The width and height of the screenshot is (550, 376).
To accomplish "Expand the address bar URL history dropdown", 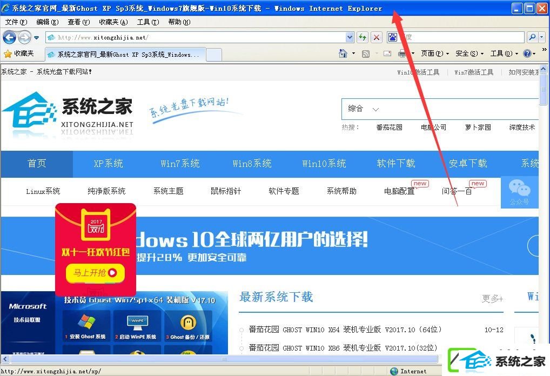I will [350, 37].
